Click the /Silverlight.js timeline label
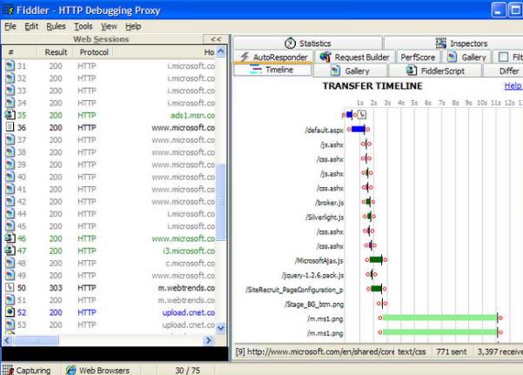The width and height of the screenshot is (523, 375). (x=325, y=218)
